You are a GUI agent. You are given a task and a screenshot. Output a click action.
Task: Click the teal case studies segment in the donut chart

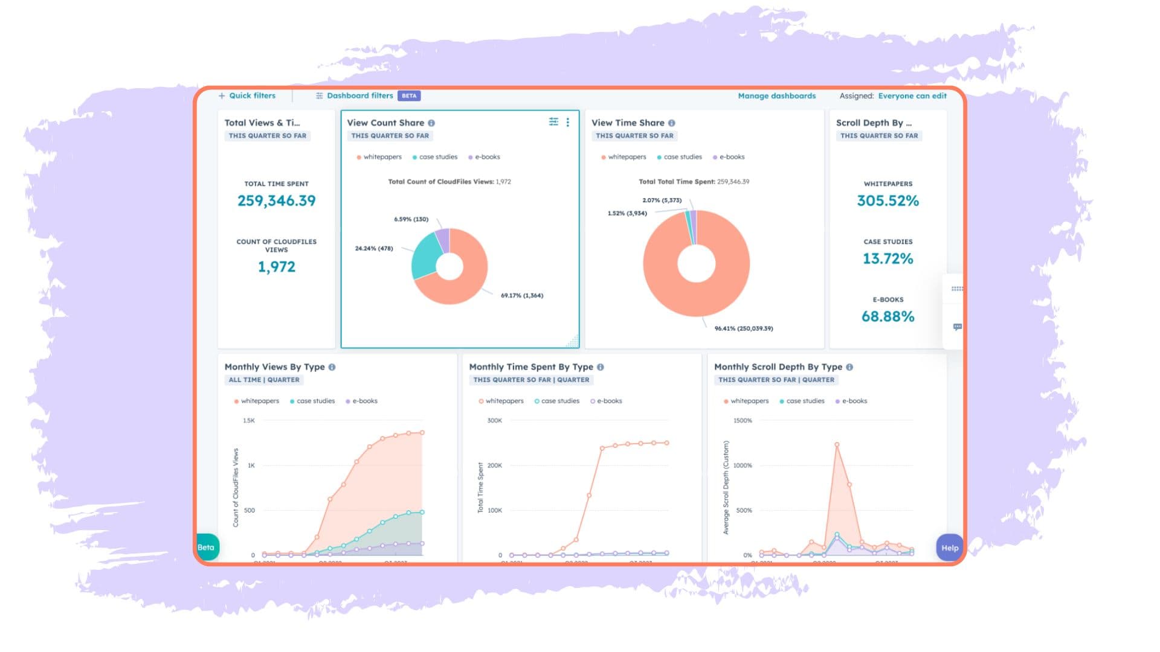423,257
